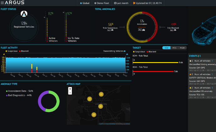Open the Unclassified OS anomaly event
216x132 pixels.
click(202, 92)
